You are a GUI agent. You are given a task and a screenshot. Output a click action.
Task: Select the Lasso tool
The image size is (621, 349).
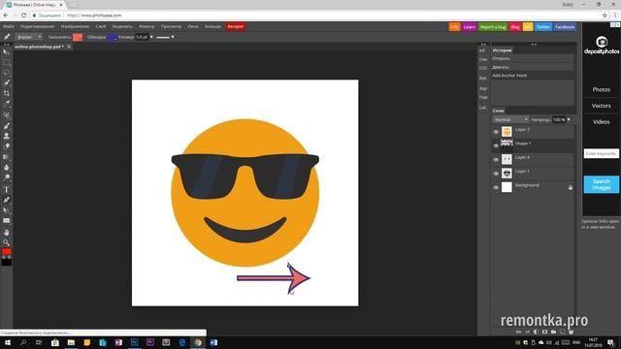pyautogui.click(x=7, y=73)
